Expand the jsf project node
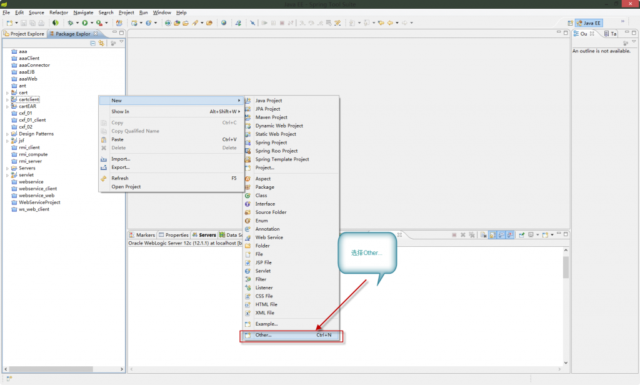Viewport: 640px width, 385px height. point(7,141)
